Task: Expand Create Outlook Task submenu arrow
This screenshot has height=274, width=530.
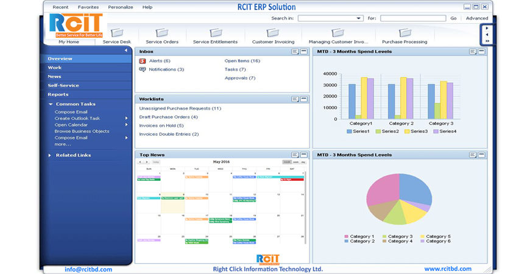Action: coord(127,118)
